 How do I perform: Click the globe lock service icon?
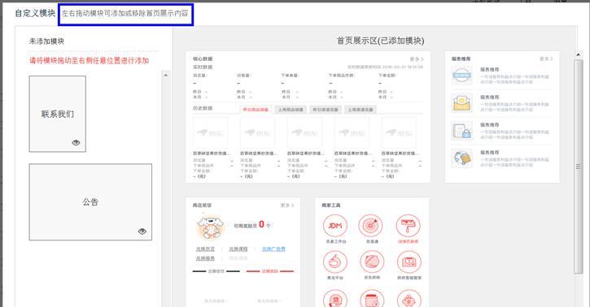[461, 158]
